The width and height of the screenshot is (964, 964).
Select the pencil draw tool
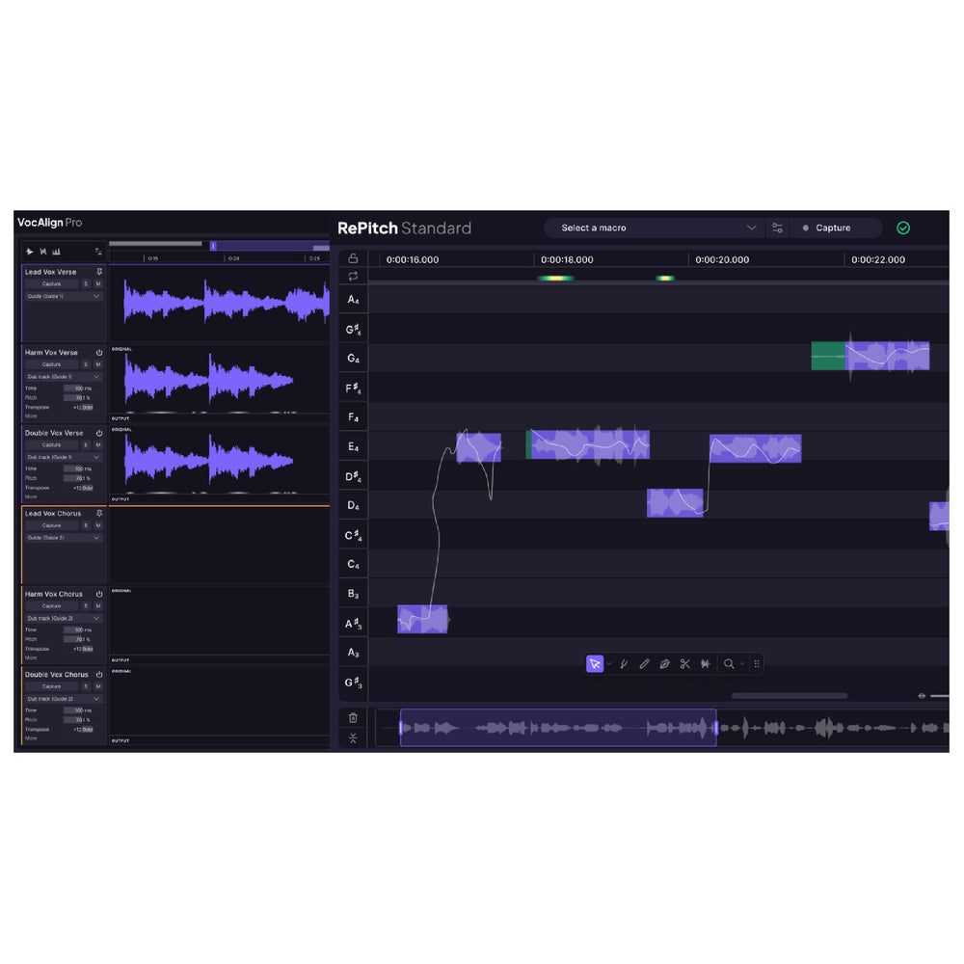point(644,664)
